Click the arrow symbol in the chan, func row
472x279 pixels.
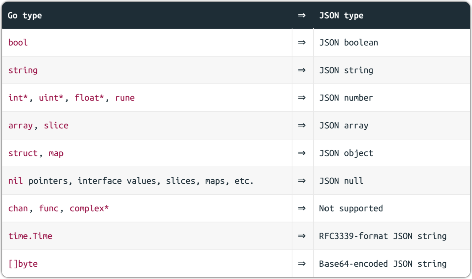302,208
